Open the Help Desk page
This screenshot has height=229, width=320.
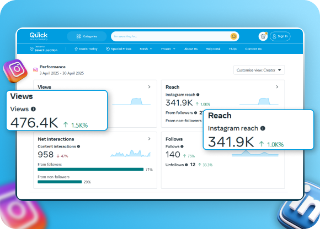tap(213, 49)
